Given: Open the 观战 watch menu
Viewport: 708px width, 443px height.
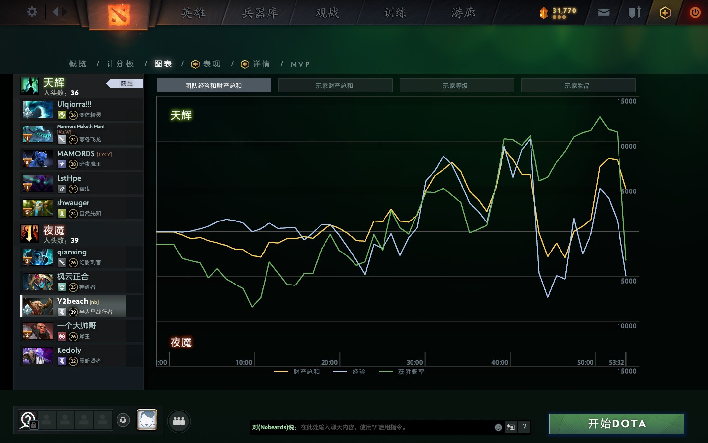Looking at the screenshot, I should [327, 13].
